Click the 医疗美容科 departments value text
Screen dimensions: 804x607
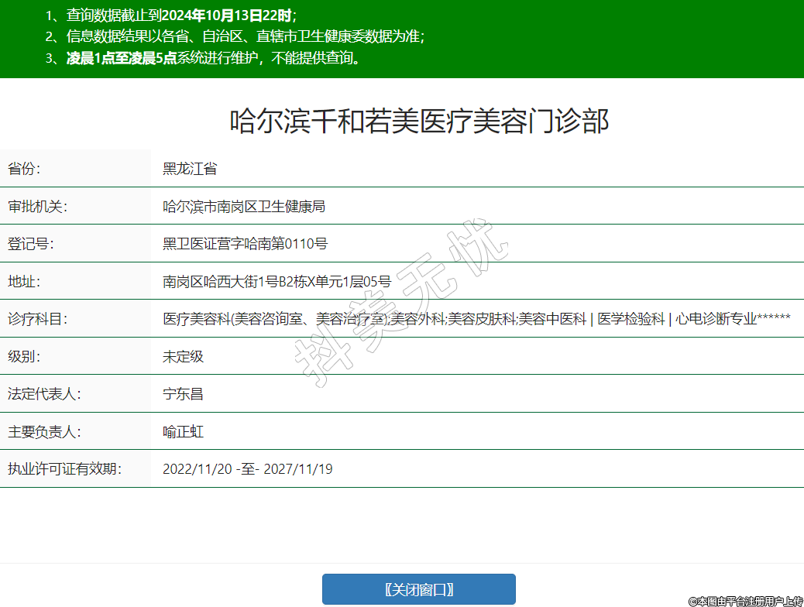click(476, 319)
